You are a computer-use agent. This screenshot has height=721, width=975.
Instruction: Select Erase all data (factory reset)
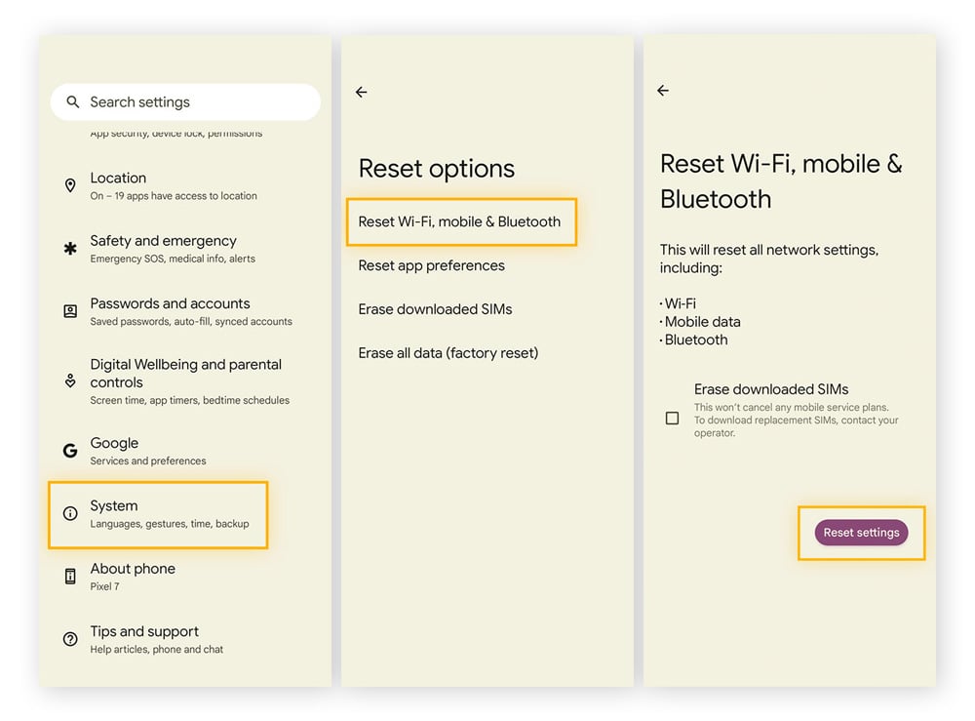click(x=448, y=353)
